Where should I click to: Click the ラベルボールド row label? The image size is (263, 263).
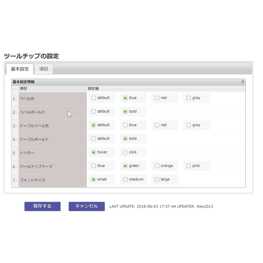point(33,112)
